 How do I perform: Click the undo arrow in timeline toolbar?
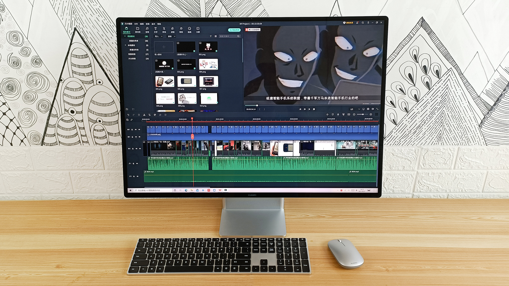click(x=128, y=115)
